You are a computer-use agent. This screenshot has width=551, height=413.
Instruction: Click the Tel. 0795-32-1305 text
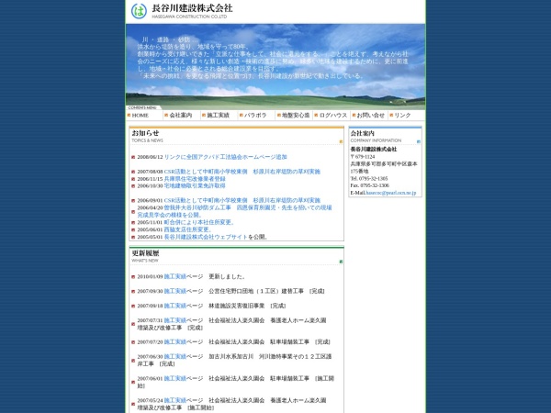pyautogui.click(x=369, y=178)
